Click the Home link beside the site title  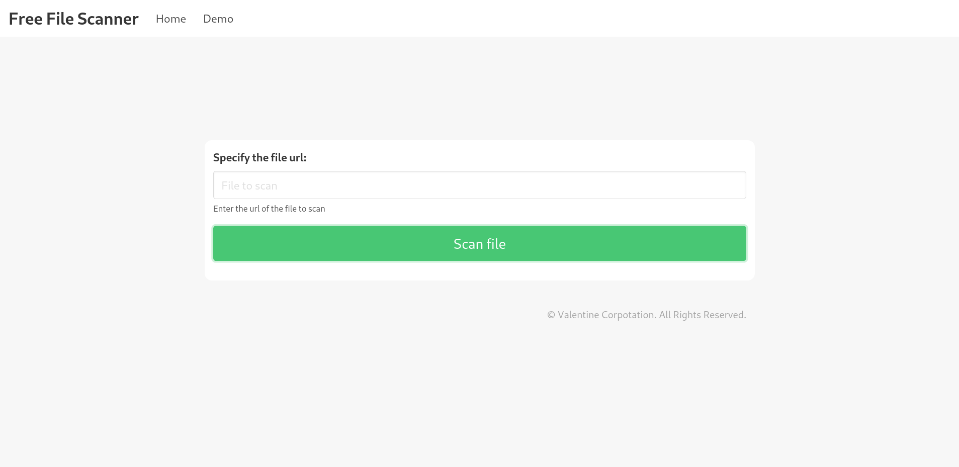pyautogui.click(x=171, y=19)
